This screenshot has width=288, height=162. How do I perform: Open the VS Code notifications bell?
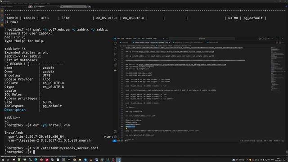coord(283,141)
